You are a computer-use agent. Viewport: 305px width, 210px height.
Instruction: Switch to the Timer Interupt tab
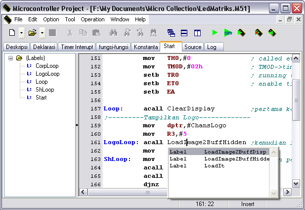point(77,47)
